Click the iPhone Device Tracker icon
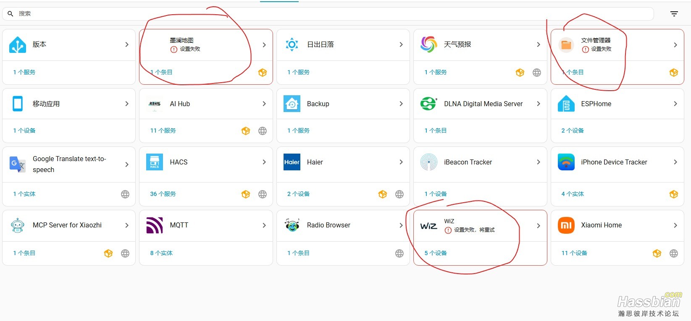Image resolution: width=691 pixels, height=321 pixels. (x=566, y=162)
